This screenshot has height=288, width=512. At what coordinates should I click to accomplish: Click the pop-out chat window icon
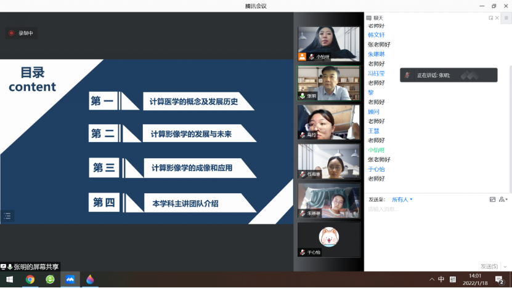(491, 18)
